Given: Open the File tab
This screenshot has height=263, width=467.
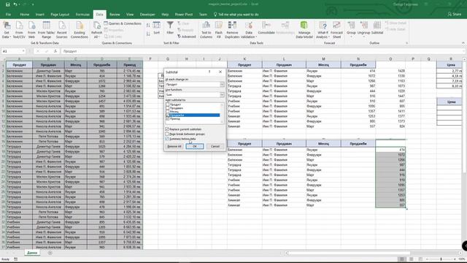Looking at the screenshot, I should coord(8,15).
